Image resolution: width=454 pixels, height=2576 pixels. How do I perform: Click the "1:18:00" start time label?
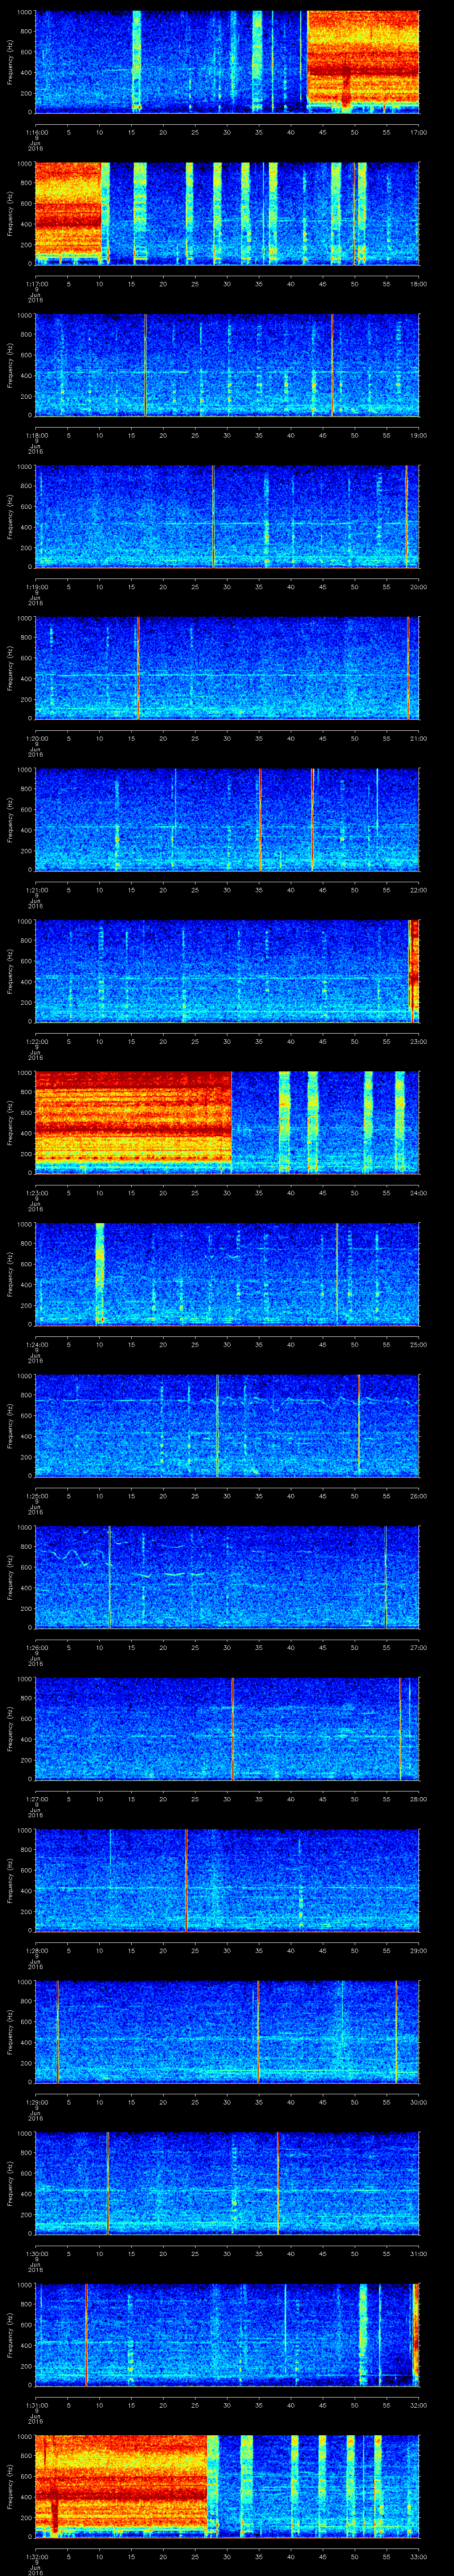[x=36, y=435]
